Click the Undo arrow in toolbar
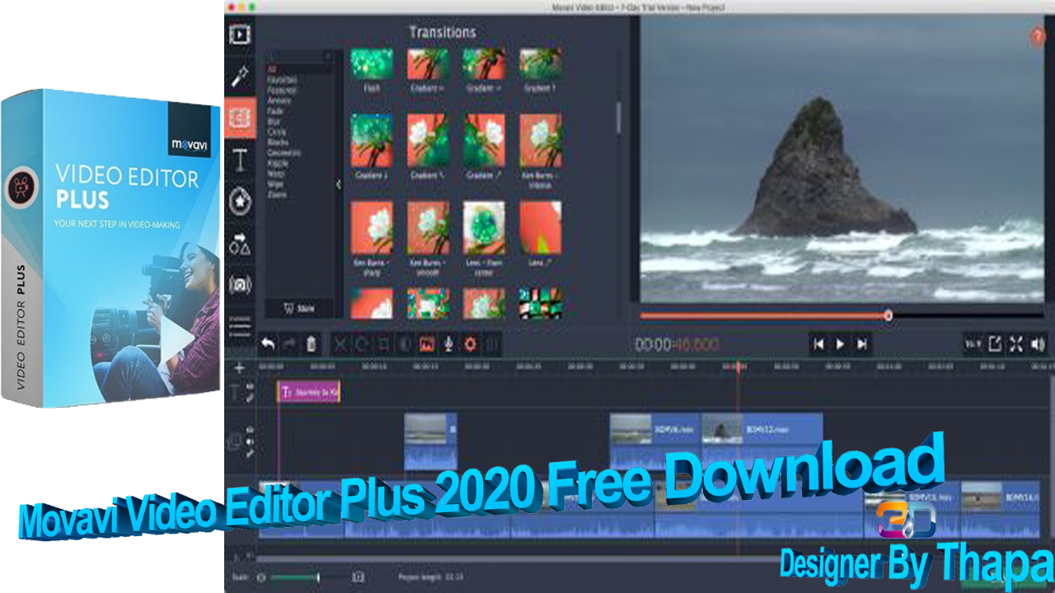This screenshot has height=593, width=1055. pyautogui.click(x=268, y=344)
